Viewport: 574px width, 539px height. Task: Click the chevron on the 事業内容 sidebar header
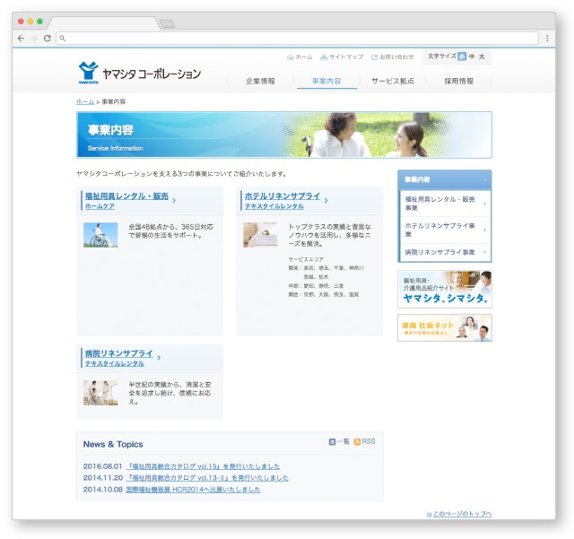485,180
